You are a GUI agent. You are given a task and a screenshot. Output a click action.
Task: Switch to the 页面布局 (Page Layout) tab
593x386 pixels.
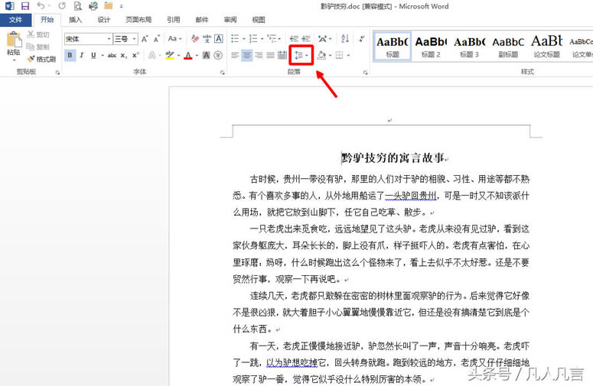coord(138,20)
